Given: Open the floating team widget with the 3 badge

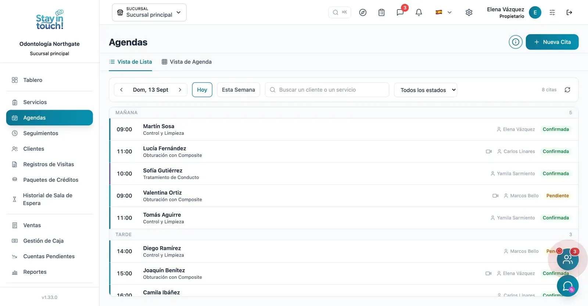Looking at the screenshot, I should point(568,259).
